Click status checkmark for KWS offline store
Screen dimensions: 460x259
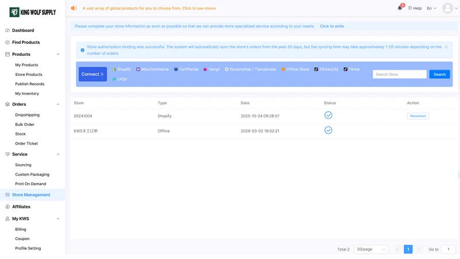(328, 130)
